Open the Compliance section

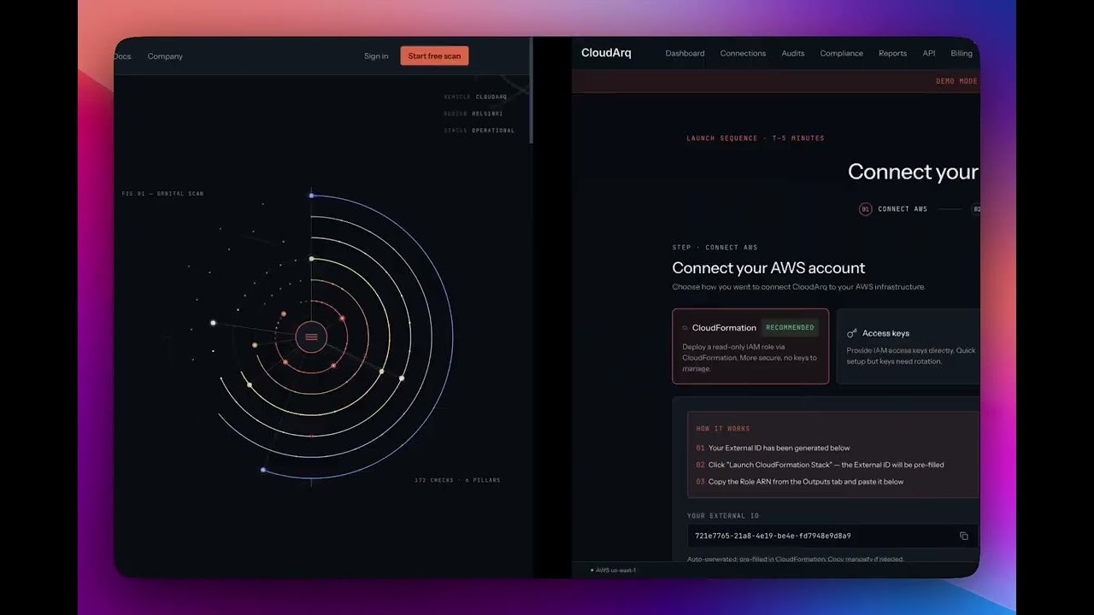coord(842,53)
